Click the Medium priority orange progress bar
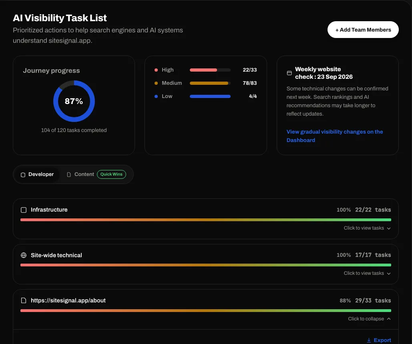The height and width of the screenshot is (344, 412). click(x=210, y=83)
